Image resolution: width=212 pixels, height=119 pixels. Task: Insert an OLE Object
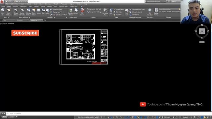(x=118, y=12)
